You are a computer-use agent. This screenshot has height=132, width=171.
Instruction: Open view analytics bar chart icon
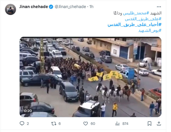(117, 124)
